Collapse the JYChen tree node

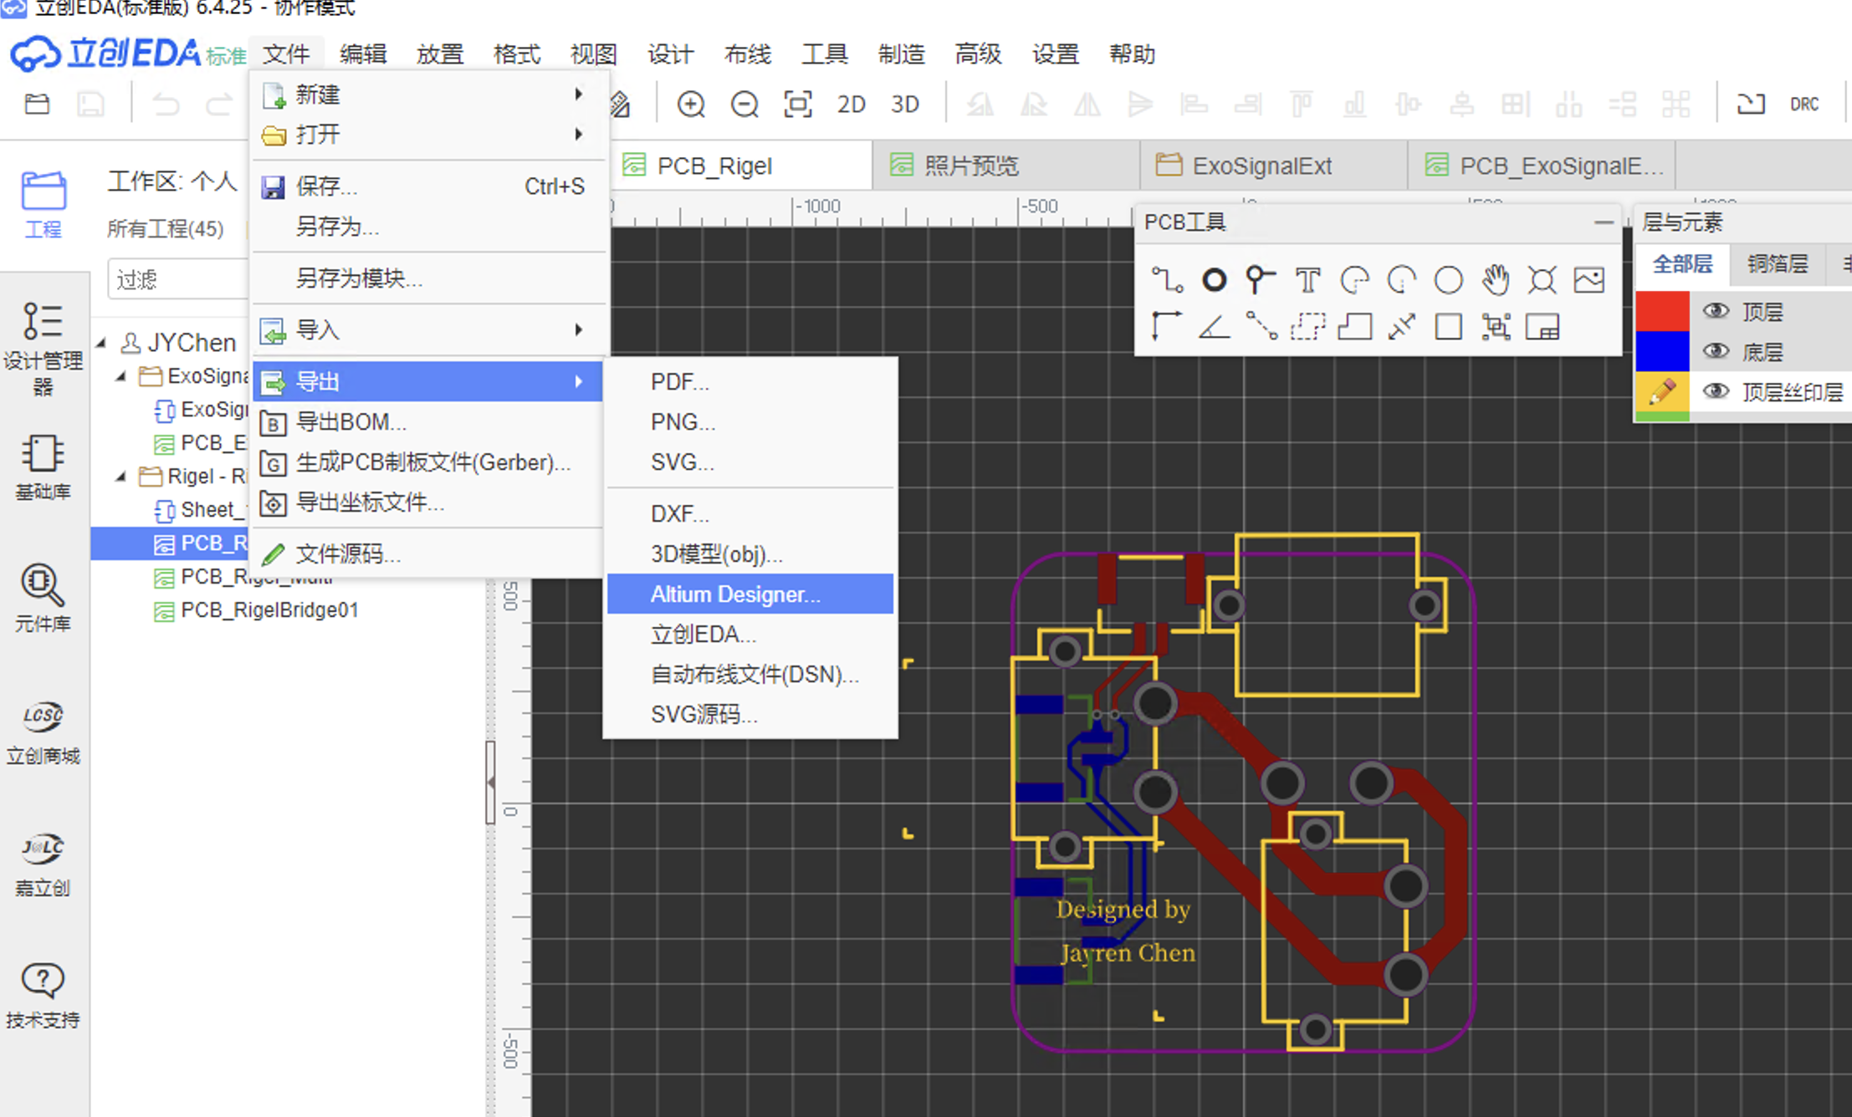[x=102, y=343]
